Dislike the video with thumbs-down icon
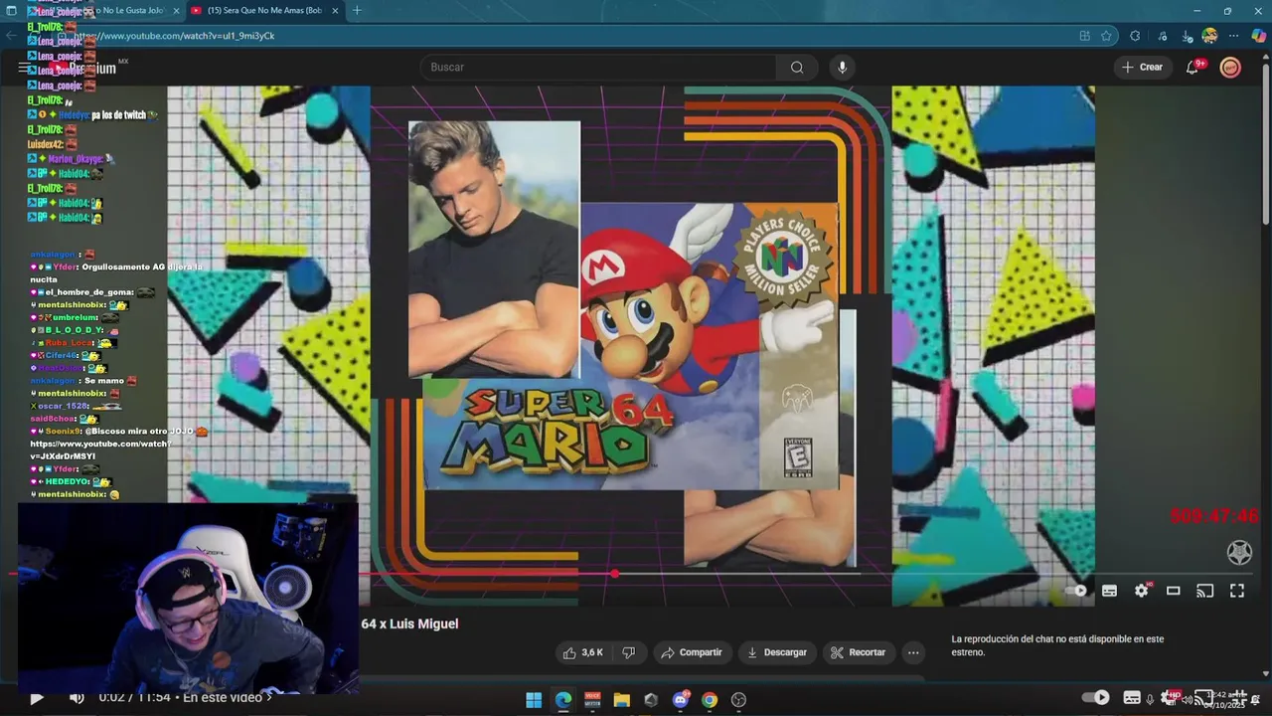This screenshot has width=1272, height=716. [x=628, y=652]
